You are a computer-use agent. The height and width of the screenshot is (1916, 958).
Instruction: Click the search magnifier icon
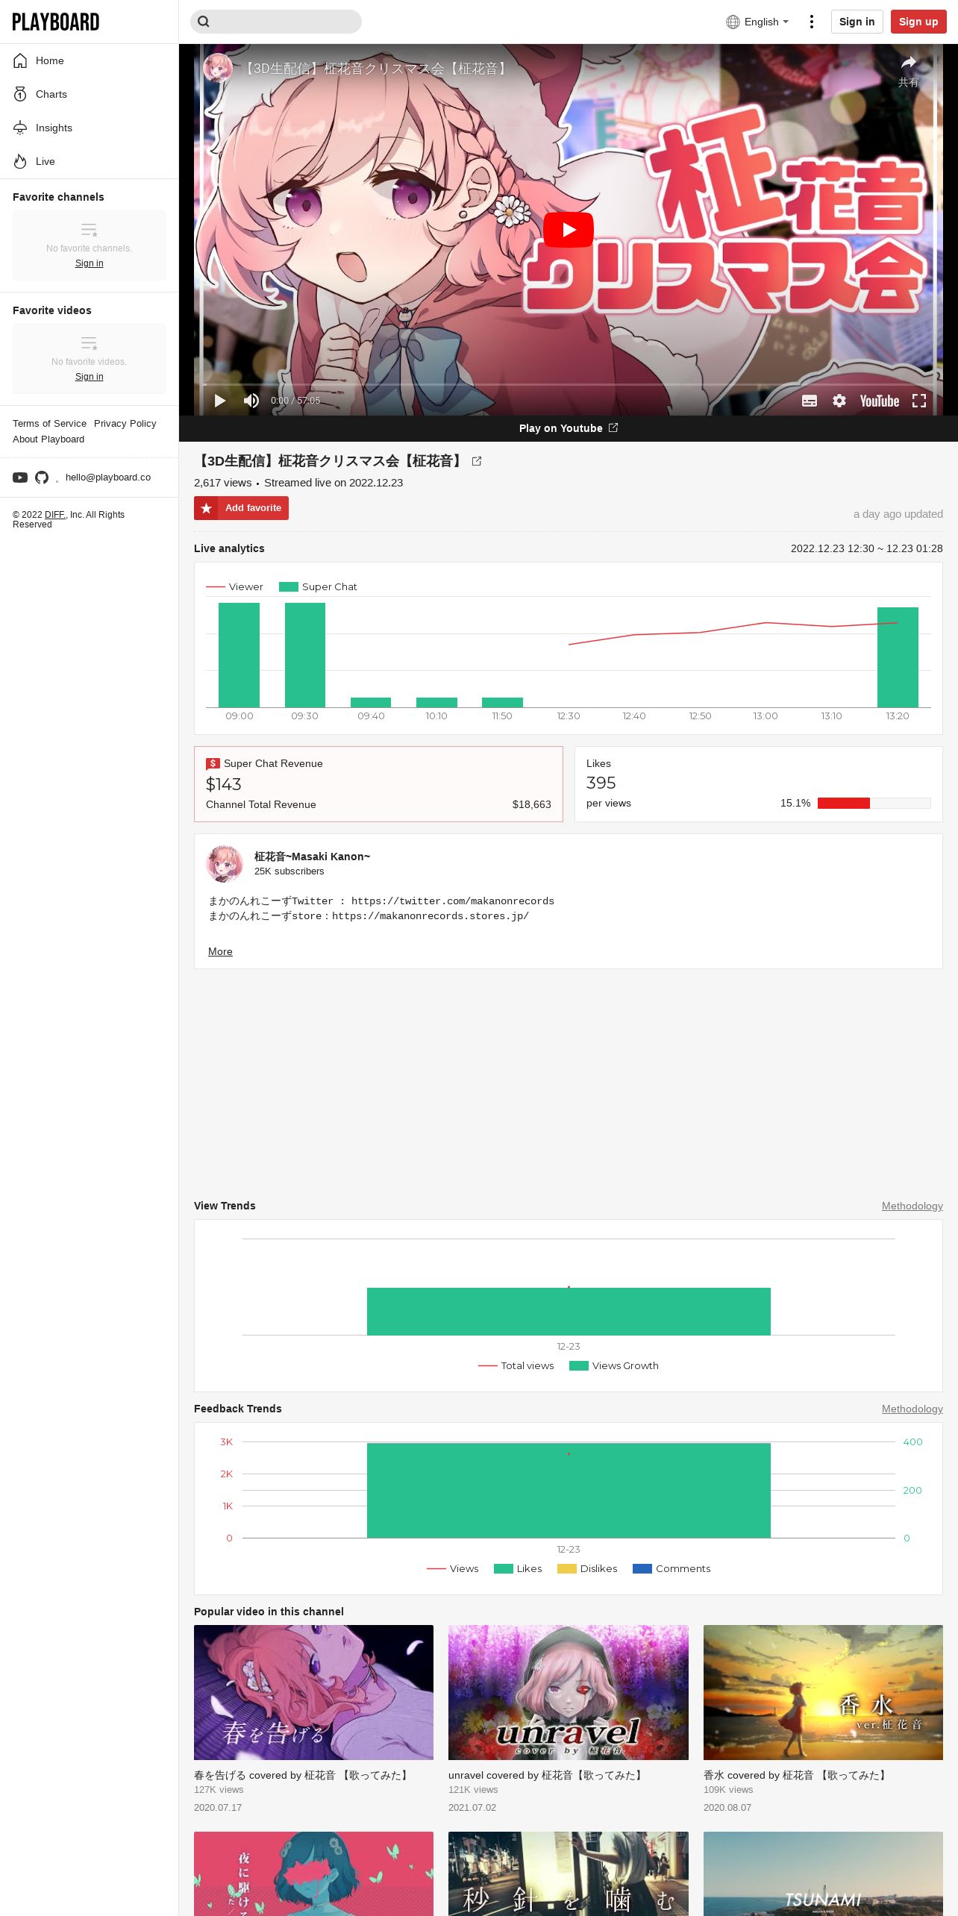point(203,22)
